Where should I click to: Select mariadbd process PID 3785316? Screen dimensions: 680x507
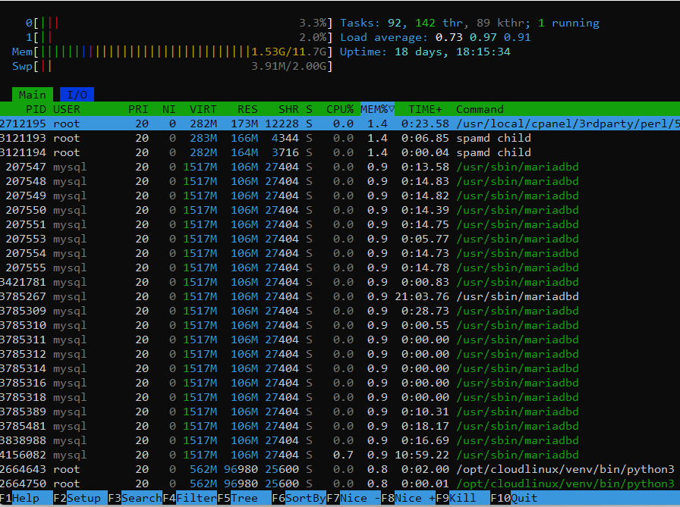point(340,382)
